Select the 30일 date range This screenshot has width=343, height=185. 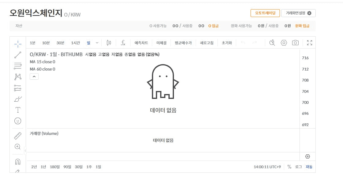(x=79, y=167)
